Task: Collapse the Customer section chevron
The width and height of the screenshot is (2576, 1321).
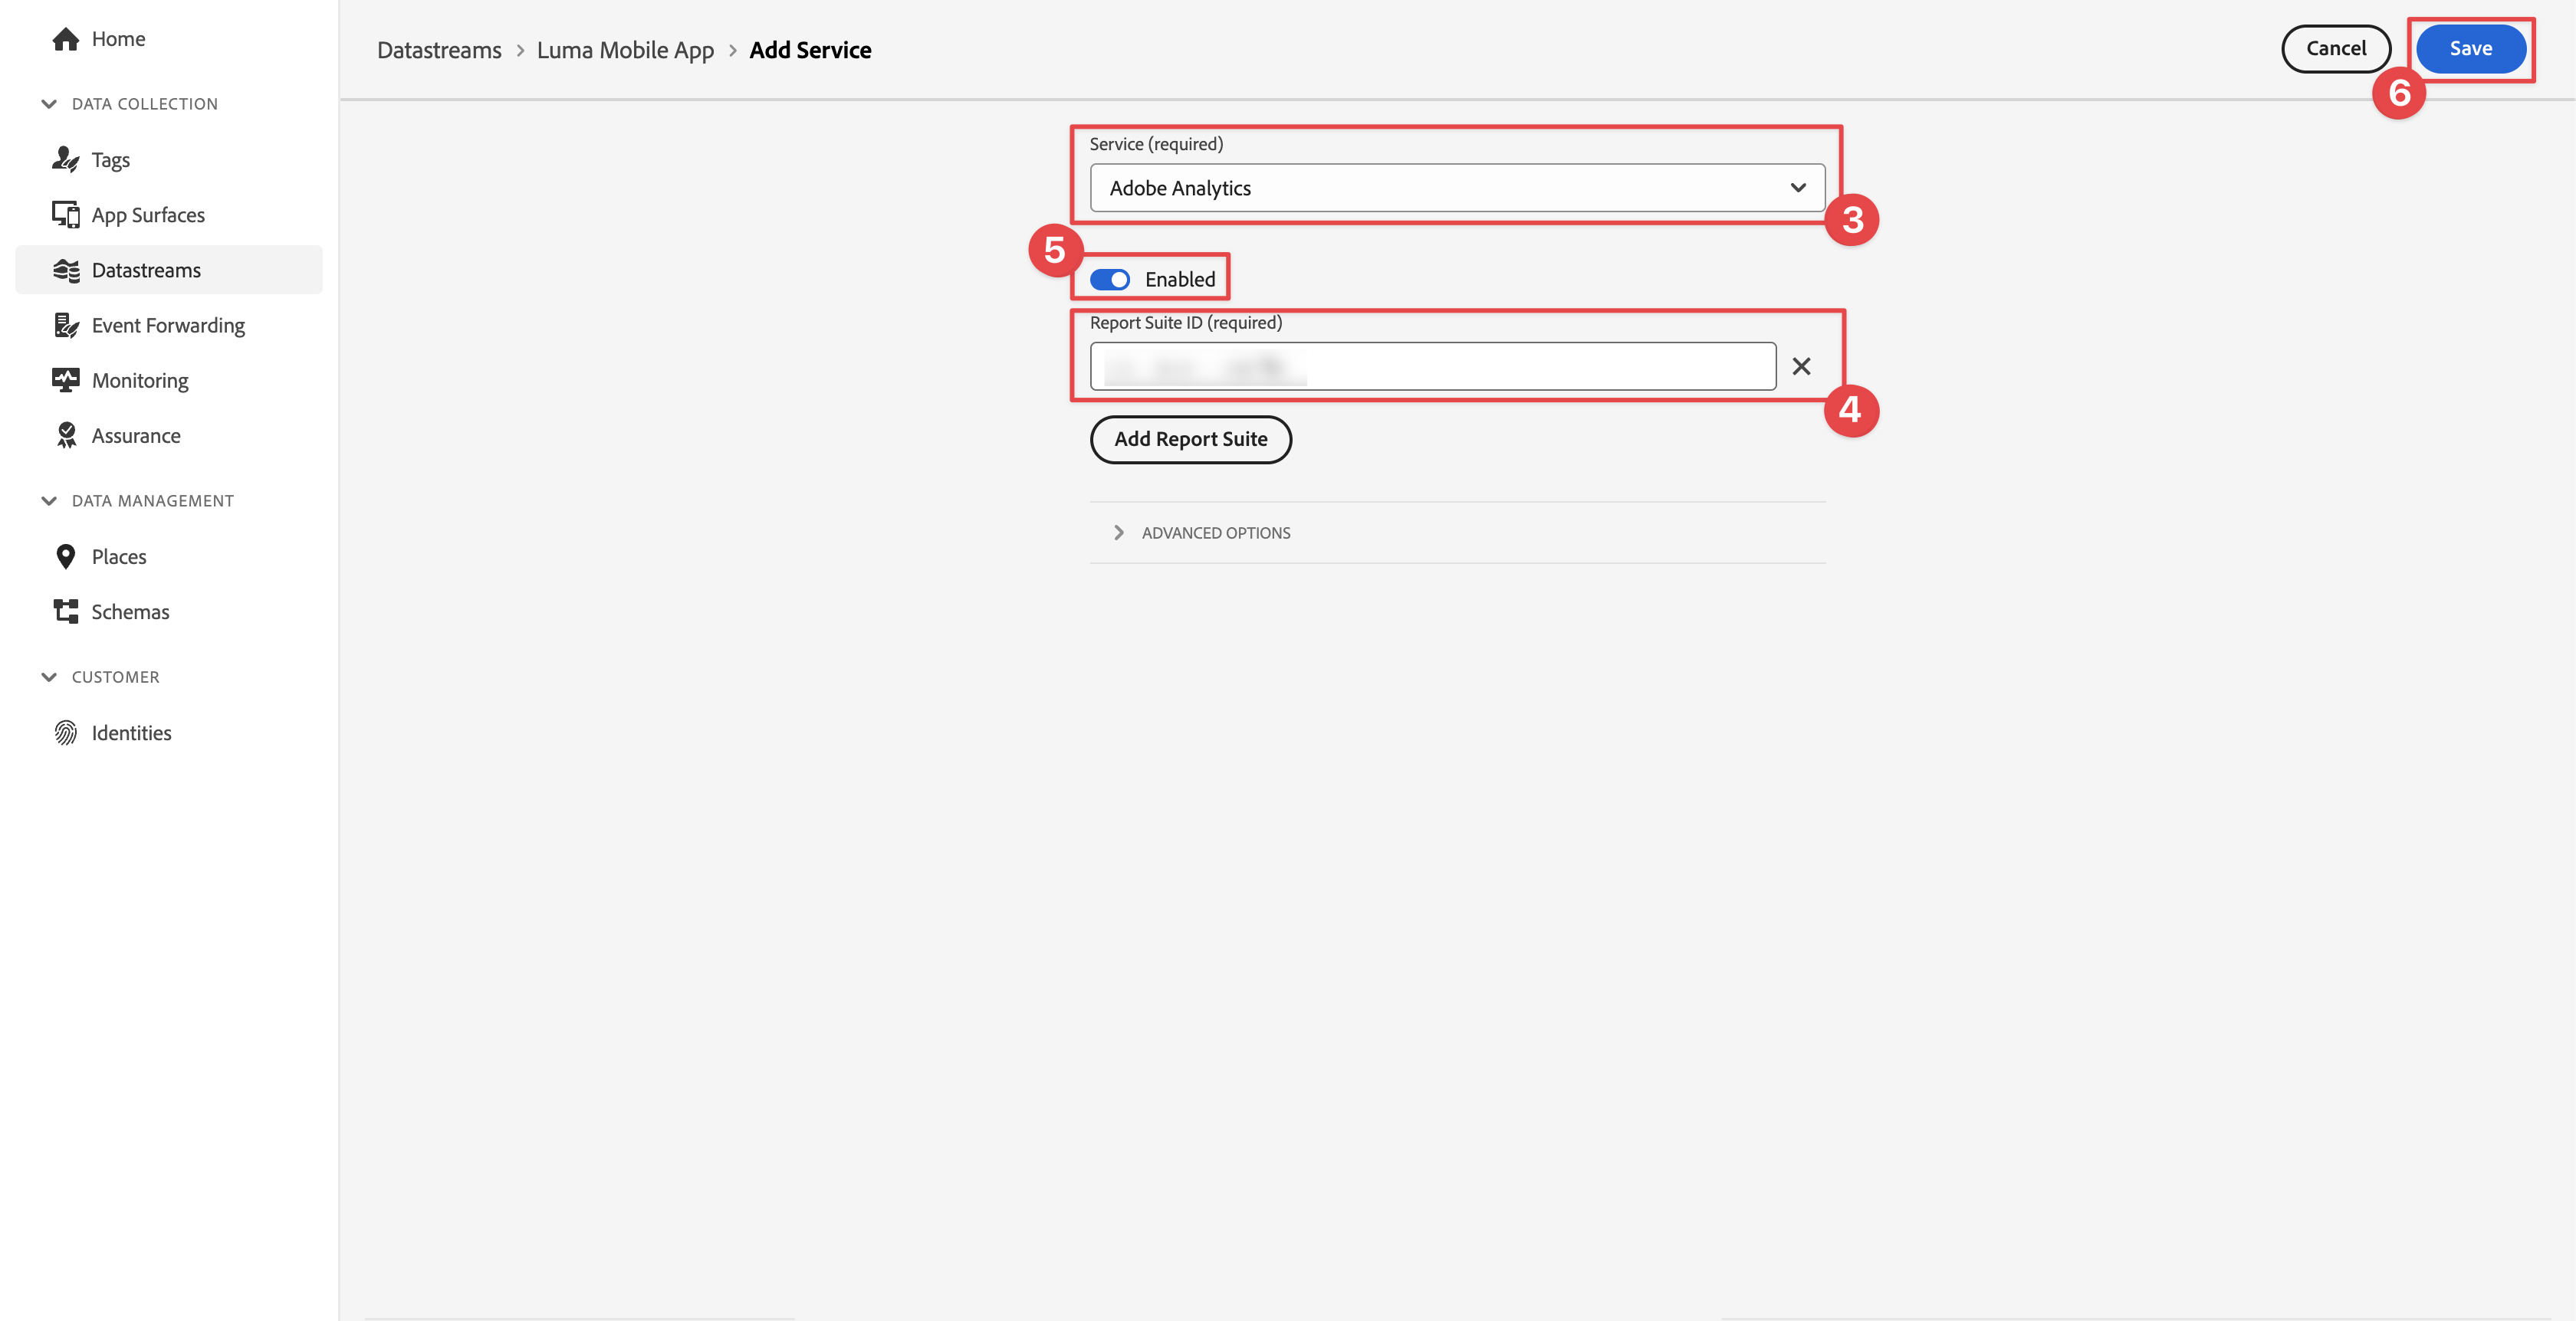Action: [49, 677]
